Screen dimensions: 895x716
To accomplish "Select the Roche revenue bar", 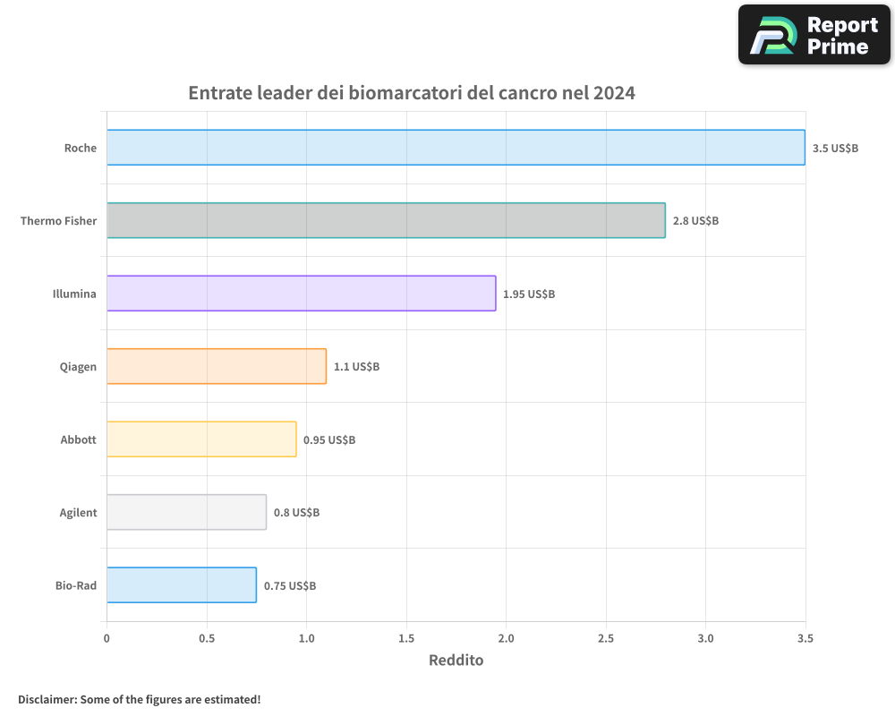I will click(456, 148).
